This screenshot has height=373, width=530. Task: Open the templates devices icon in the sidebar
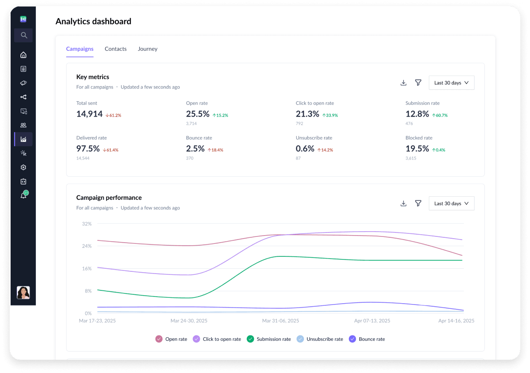(x=23, y=111)
